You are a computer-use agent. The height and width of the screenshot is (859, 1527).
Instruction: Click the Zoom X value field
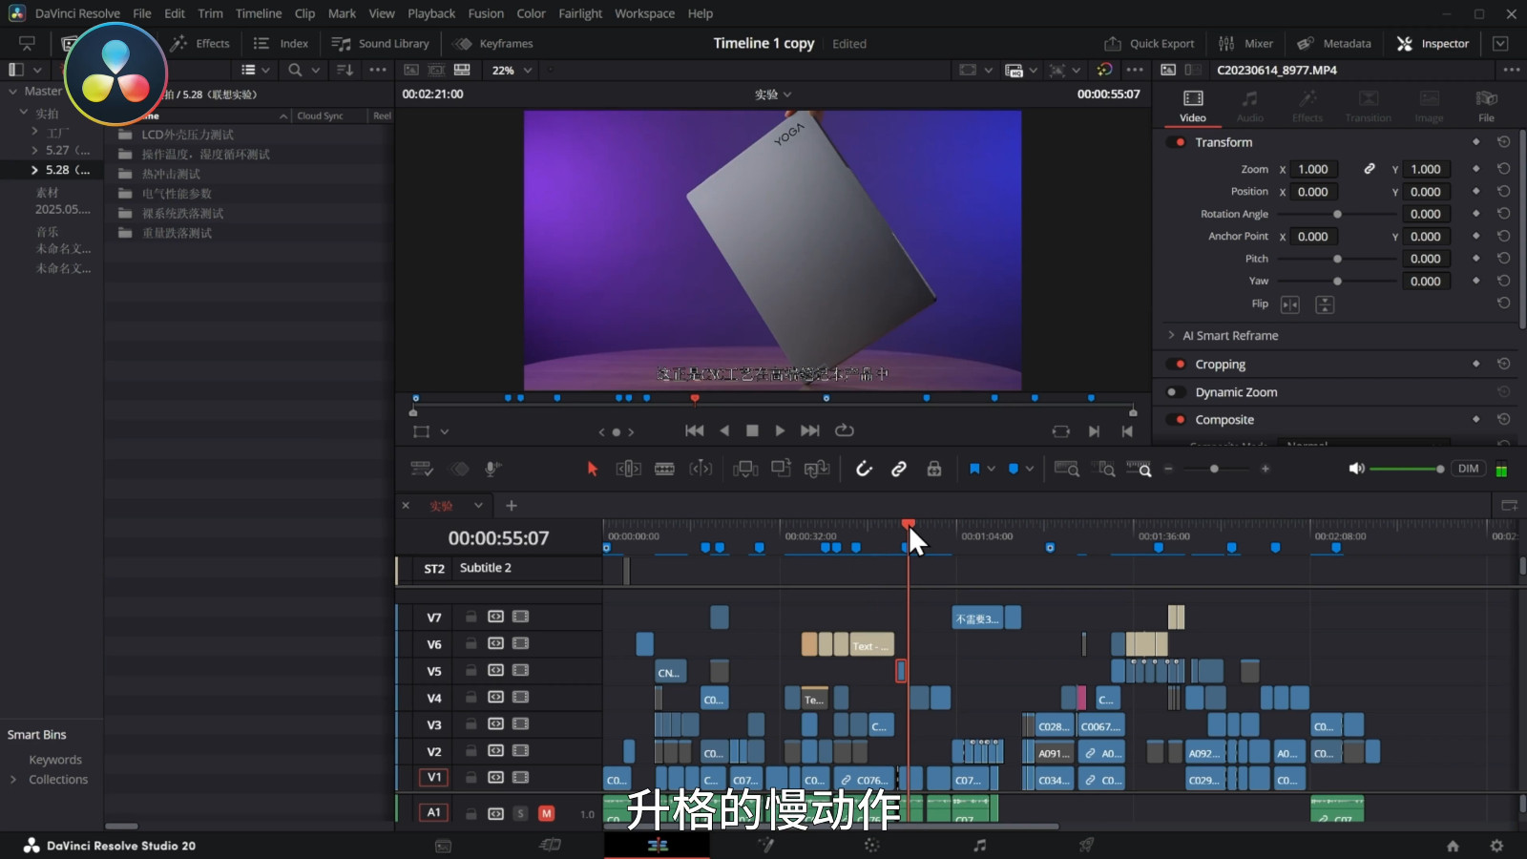(1314, 169)
